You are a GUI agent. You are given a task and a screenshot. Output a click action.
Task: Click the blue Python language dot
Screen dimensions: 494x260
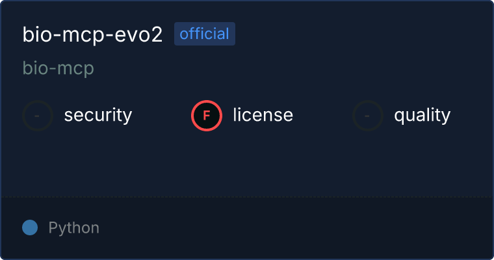30,227
